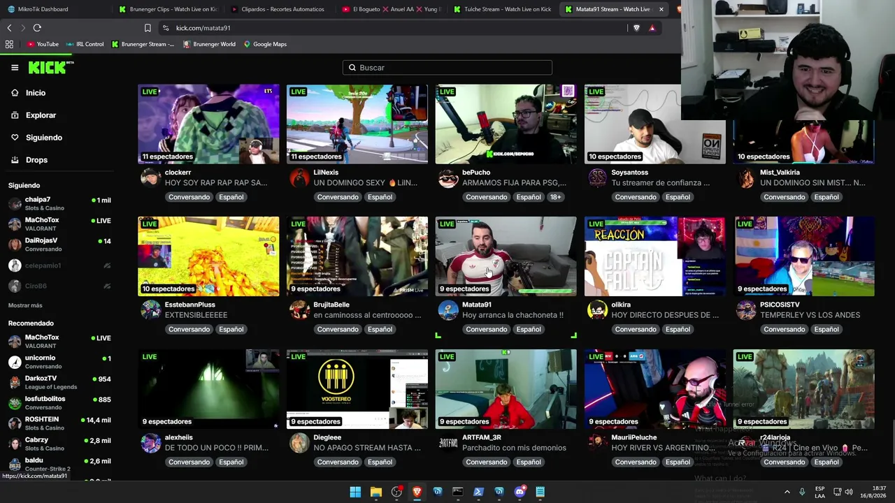Open the YouTube bookmark

click(x=43, y=44)
